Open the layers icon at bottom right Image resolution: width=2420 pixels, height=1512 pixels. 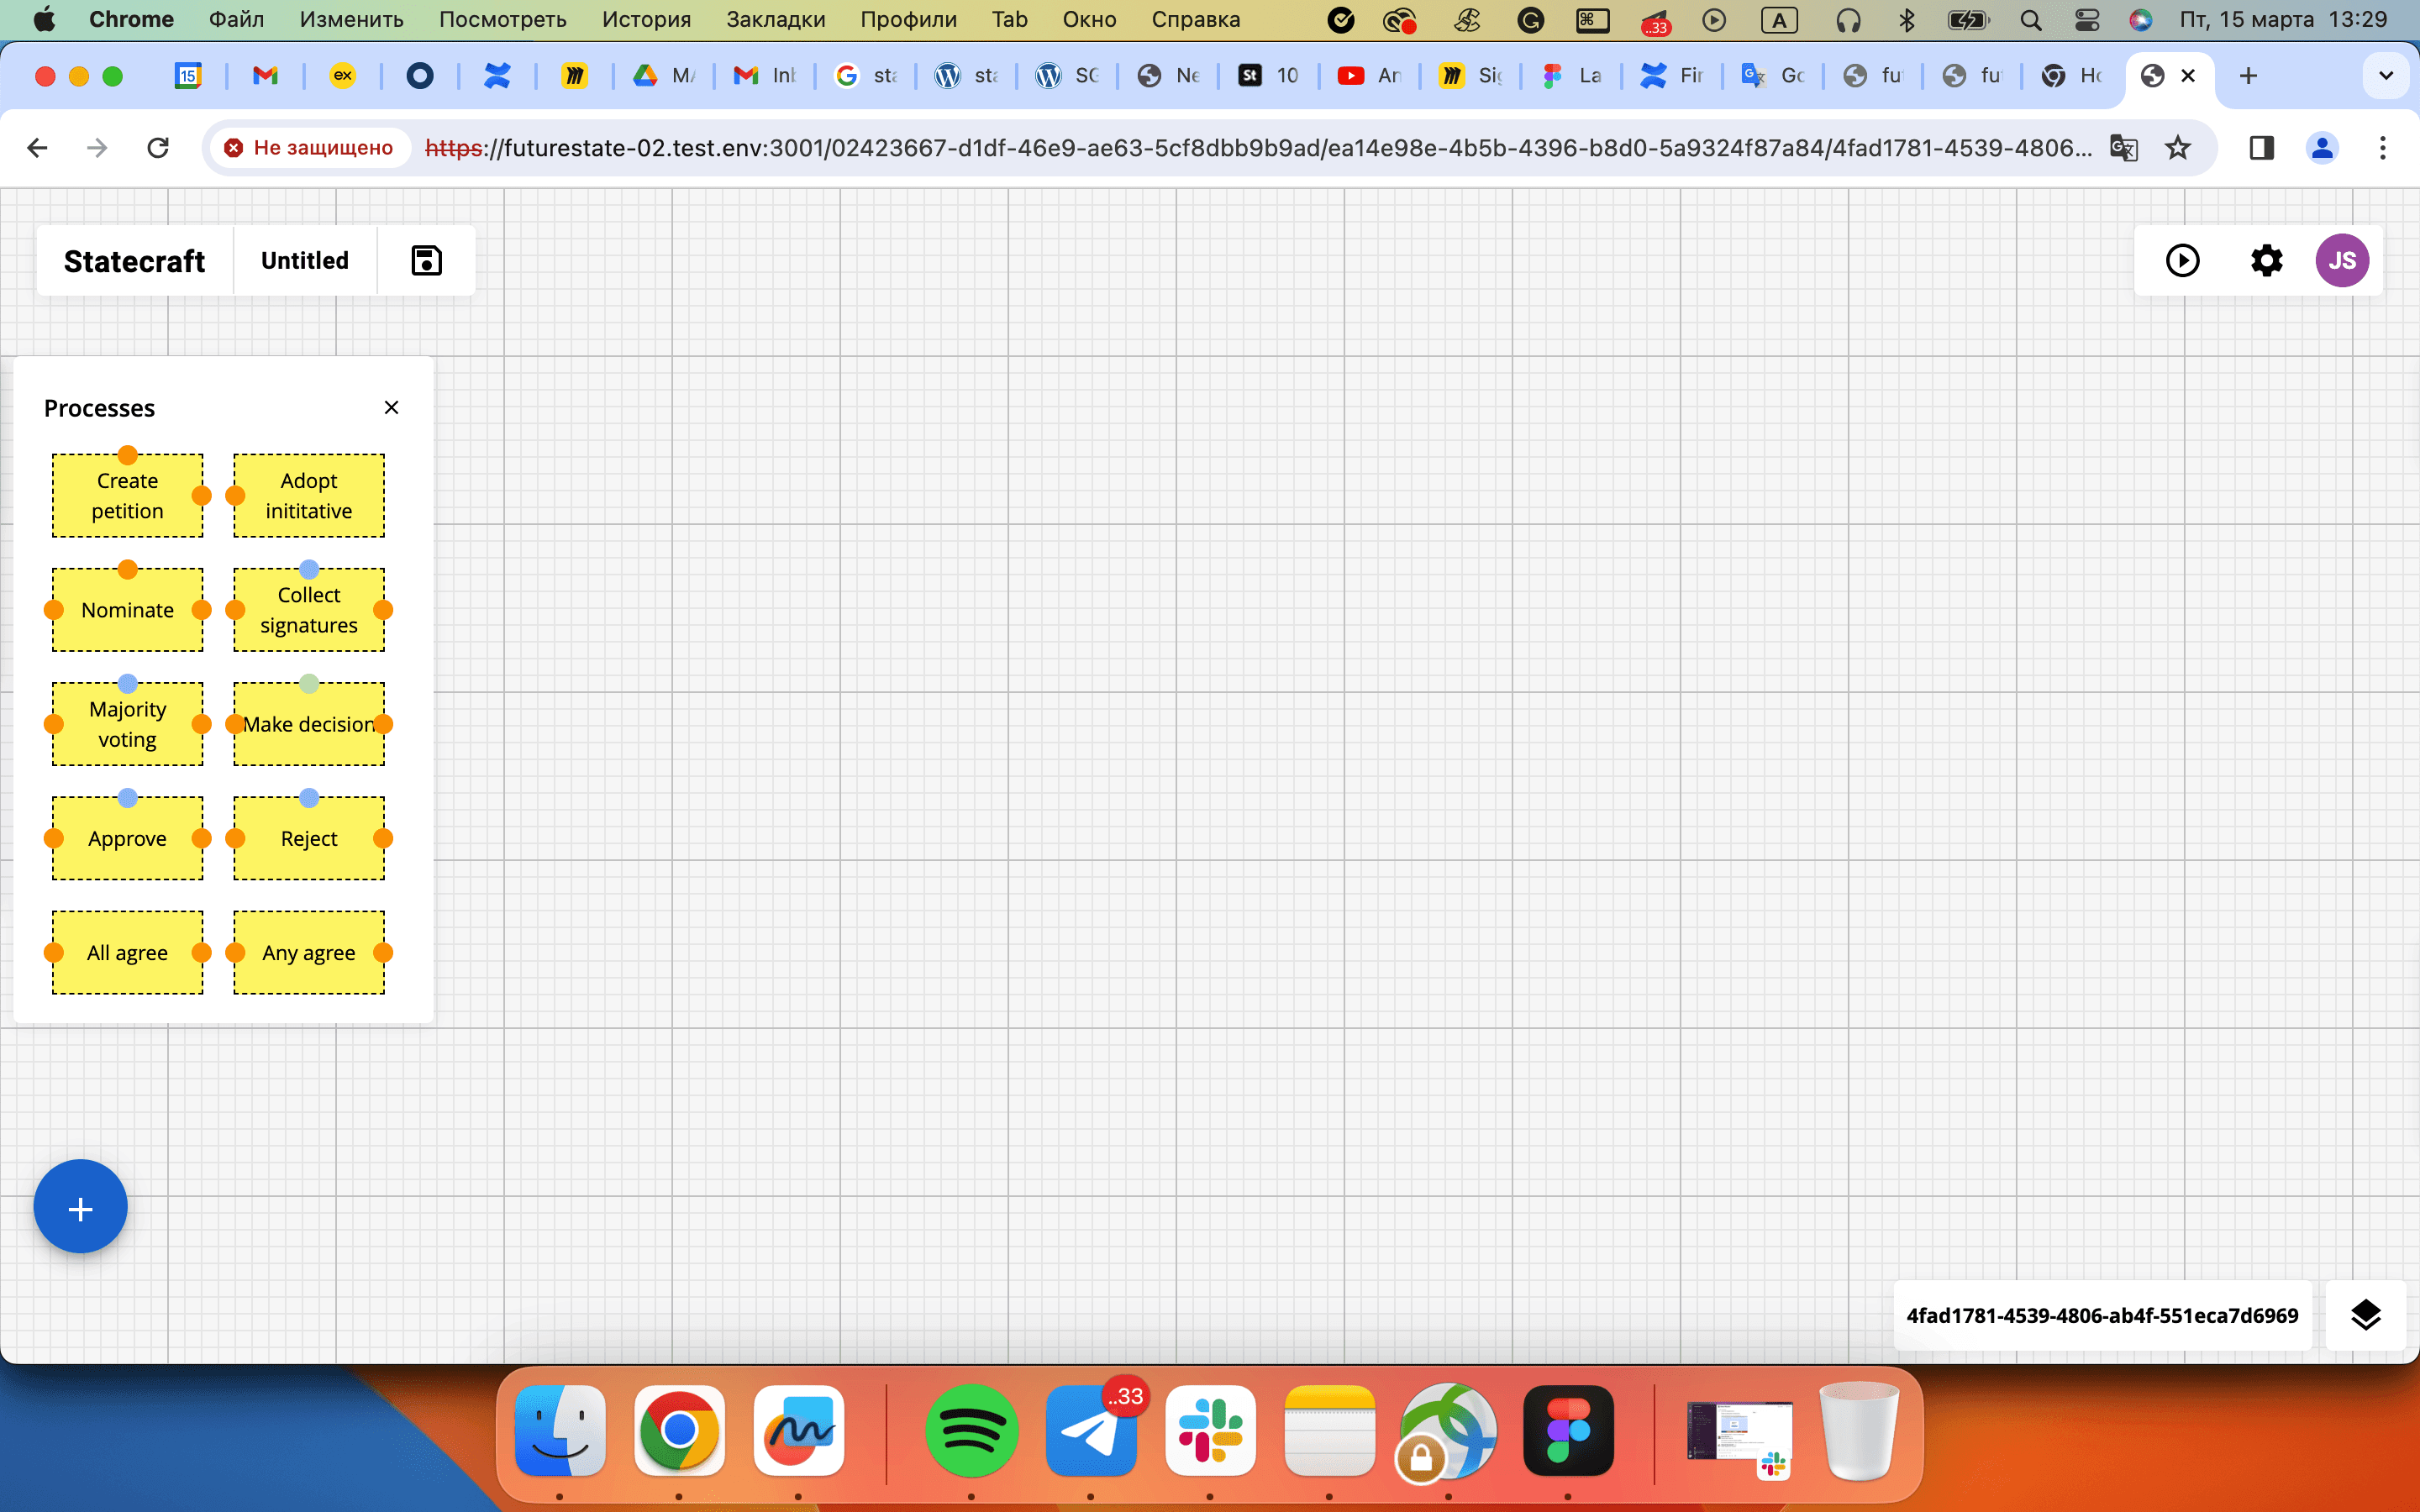[2365, 1315]
